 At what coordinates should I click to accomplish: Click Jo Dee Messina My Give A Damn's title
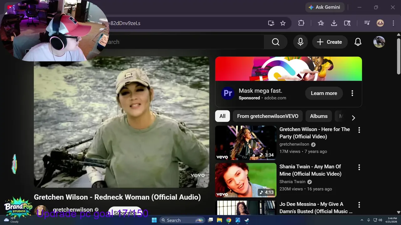[x=316, y=208]
